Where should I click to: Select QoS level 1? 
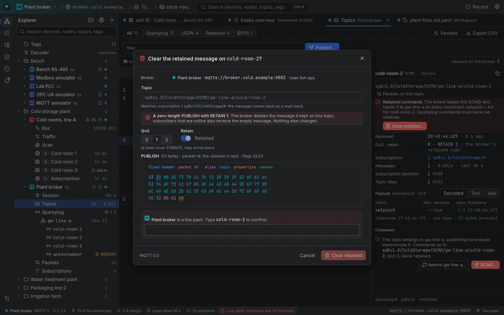(x=157, y=140)
